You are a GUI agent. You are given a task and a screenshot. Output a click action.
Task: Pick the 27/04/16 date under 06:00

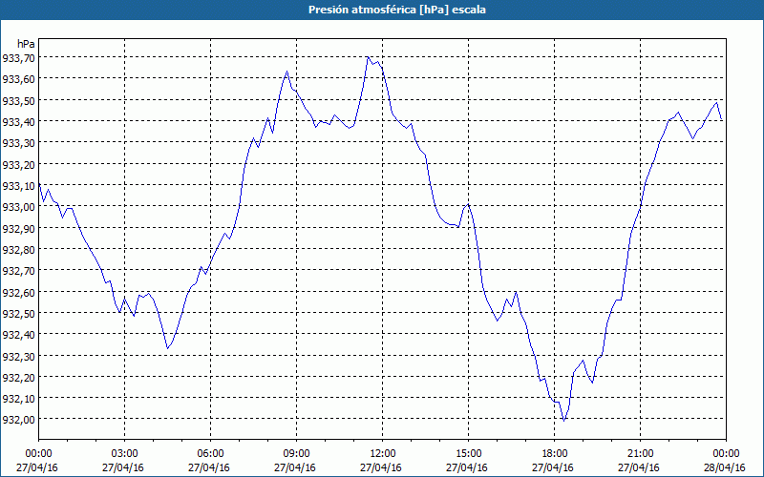pyautogui.click(x=209, y=467)
